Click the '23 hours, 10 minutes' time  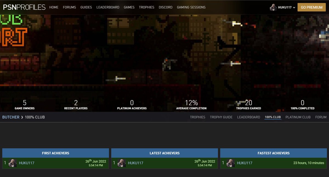309,163
